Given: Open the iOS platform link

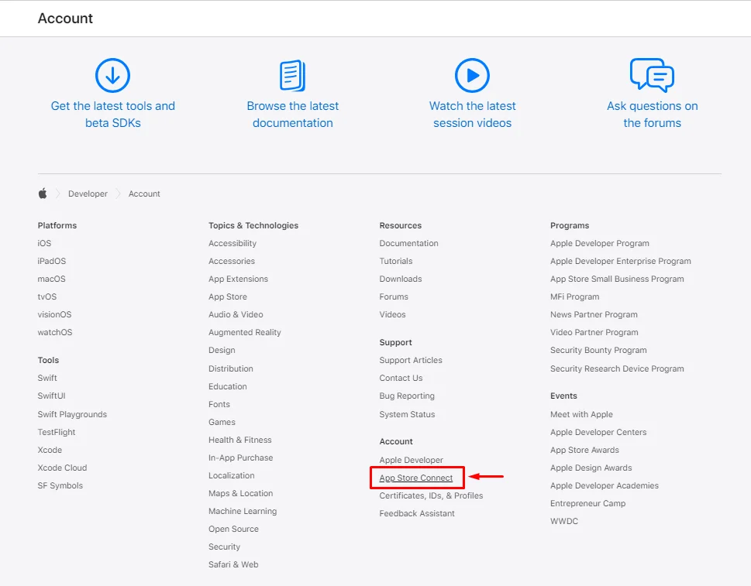Looking at the screenshot, I should tap(44, 243).
